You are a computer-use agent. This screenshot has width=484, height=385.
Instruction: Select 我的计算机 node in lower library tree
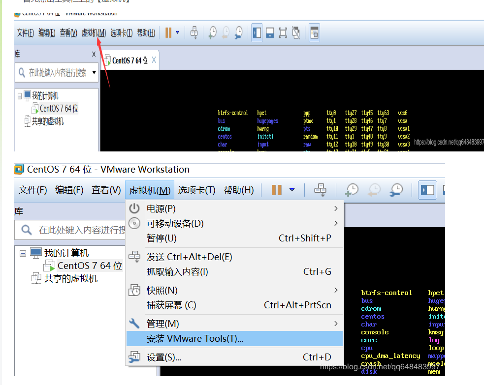(66, 253)
